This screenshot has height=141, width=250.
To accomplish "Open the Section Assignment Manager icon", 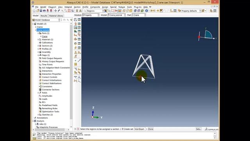I will [x=79, y=28].
